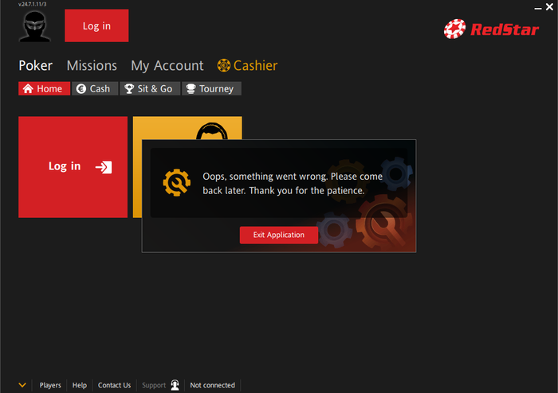Expand the bottom-left chevron menu

(x=22, y=385)
